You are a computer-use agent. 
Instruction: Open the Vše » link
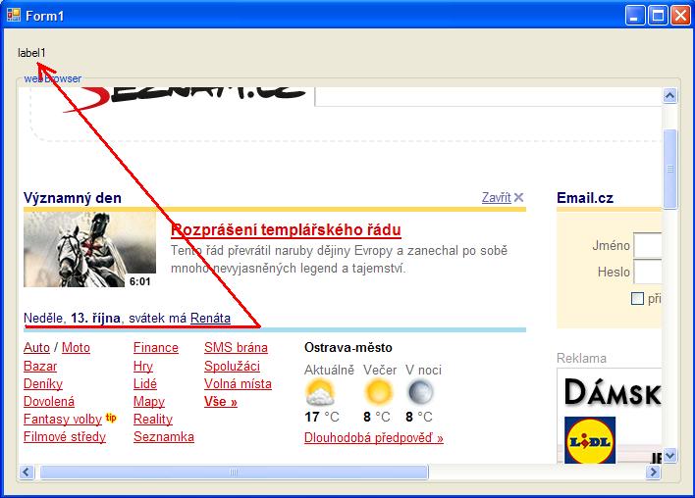220,402
